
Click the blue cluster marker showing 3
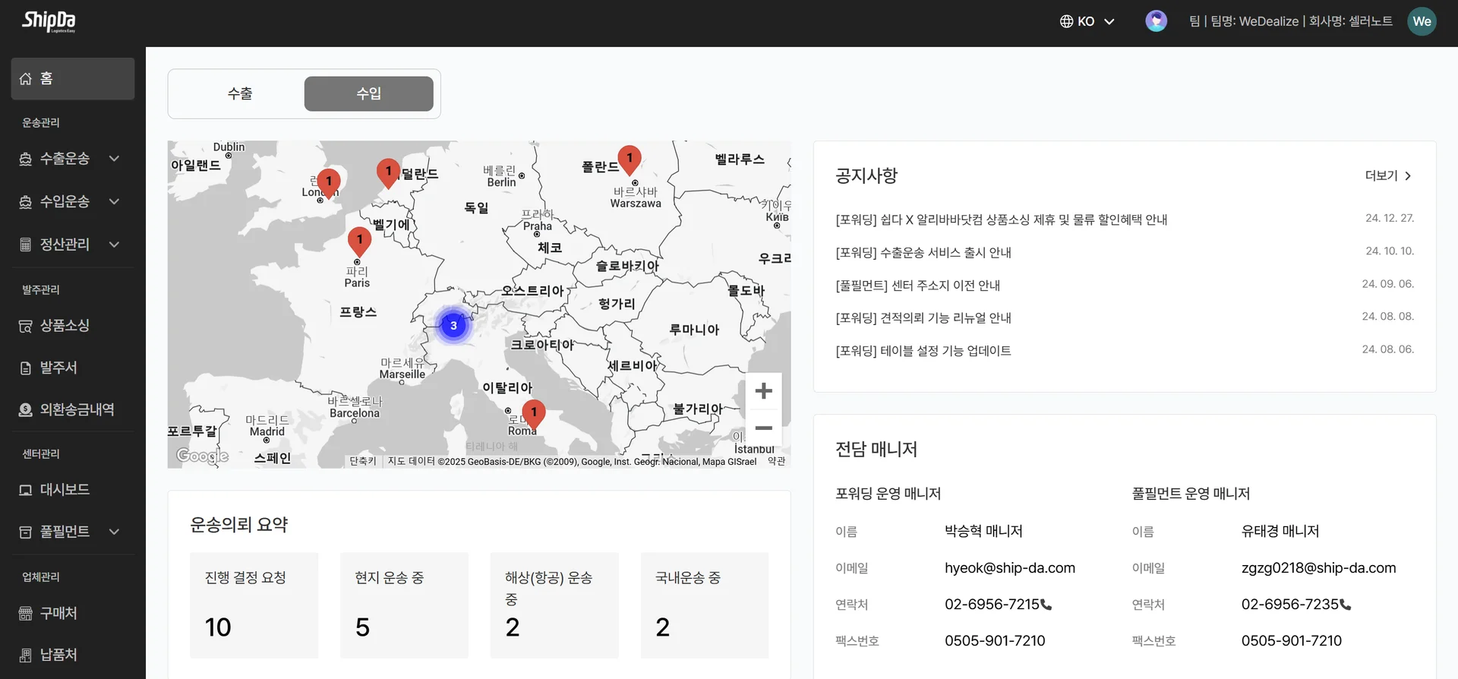tap(453, 326)
